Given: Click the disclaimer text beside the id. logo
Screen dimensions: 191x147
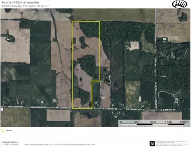Looking at the screenshot, I should (x=172, y=143).
